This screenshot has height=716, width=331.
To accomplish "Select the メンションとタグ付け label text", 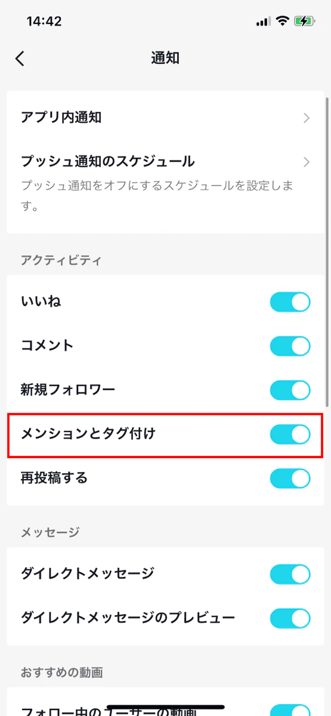I will pos(88,434).
